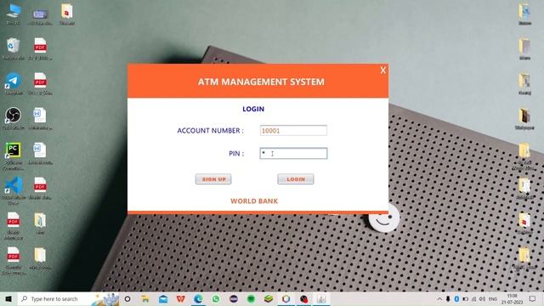Open the colorful hexagon taskbar app
Screen dimensions: 544x306
click(286, 298)
